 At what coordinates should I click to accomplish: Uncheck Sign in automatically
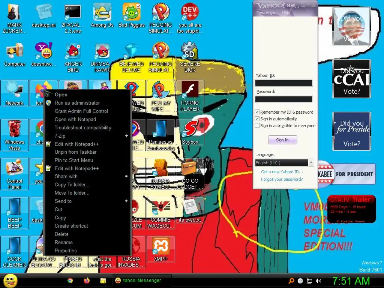coord(257,119)
